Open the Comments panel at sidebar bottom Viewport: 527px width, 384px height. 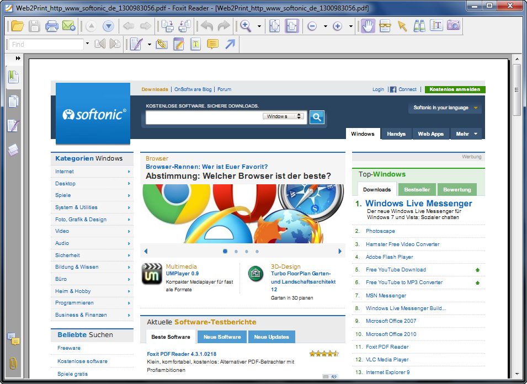pos(13,339)
